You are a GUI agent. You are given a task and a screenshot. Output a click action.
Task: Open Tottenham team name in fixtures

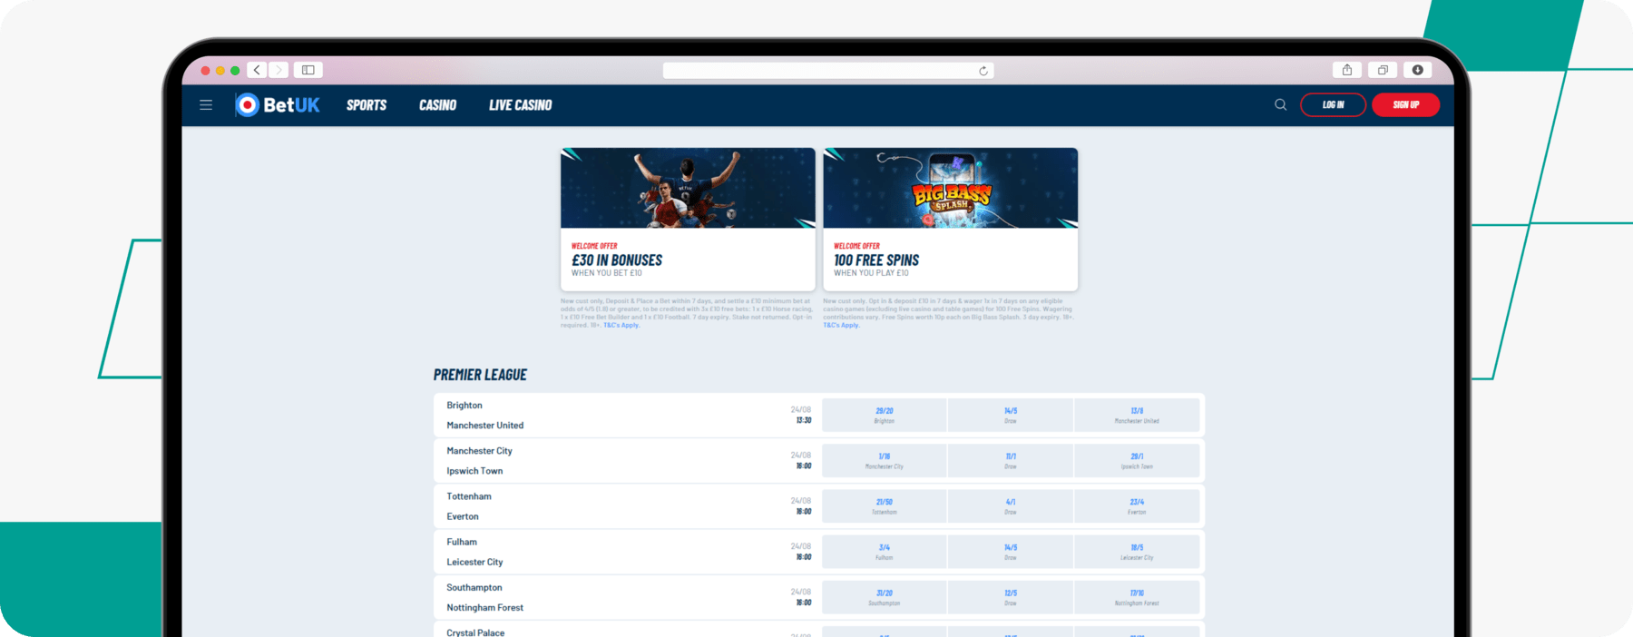(469, 496)
